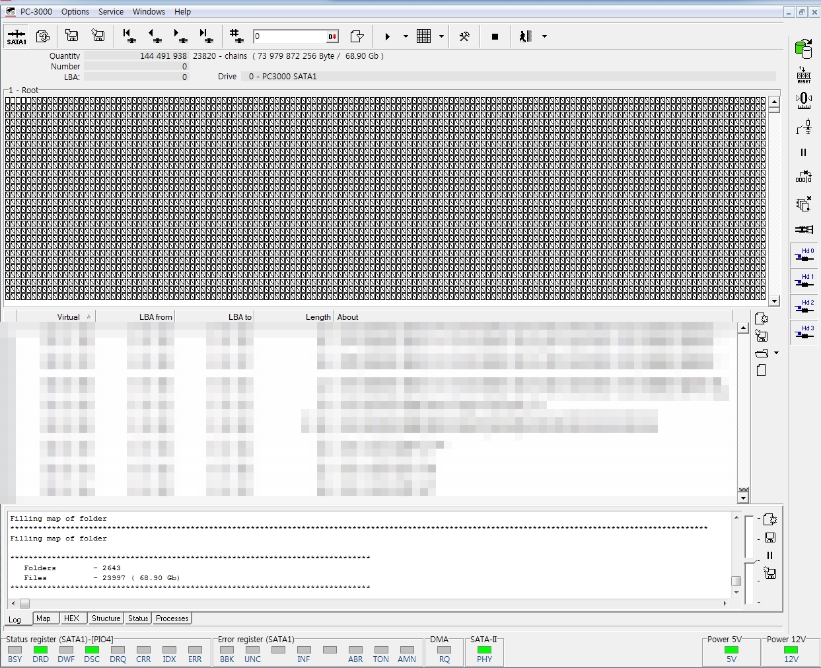
Task: Click the connector plug icon in sidebar
Action: (x=804, y=229)
